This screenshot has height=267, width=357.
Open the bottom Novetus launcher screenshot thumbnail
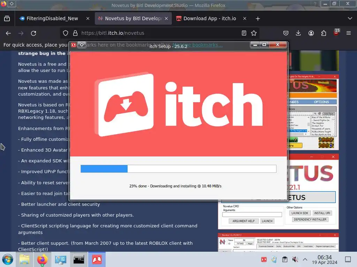pos(278,242)
